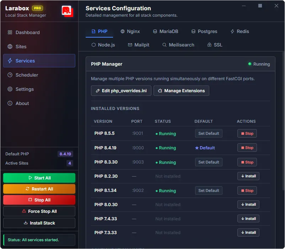Switch to the Node.js tab
This screenshot has height=249, width=285.
coord(103,45)
